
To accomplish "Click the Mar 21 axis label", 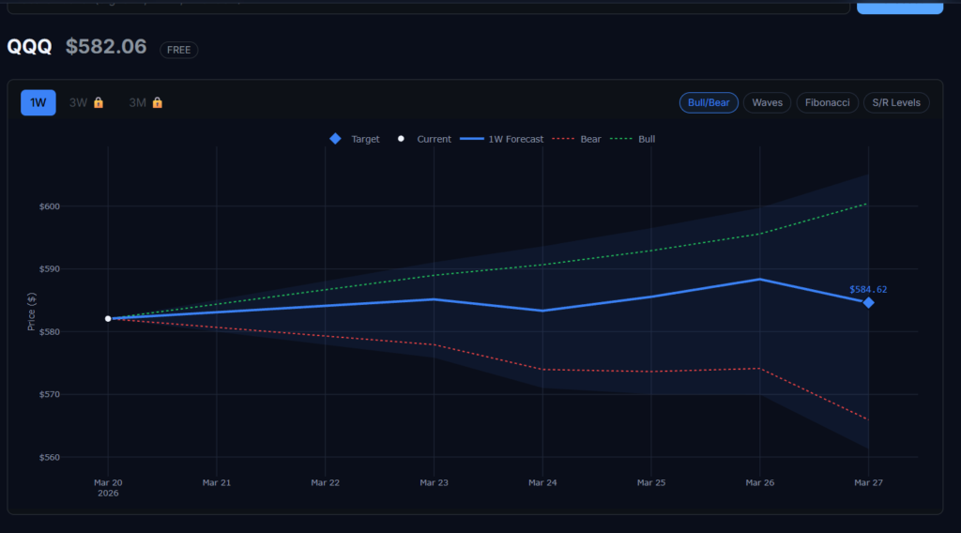I will tap(217, 482).
